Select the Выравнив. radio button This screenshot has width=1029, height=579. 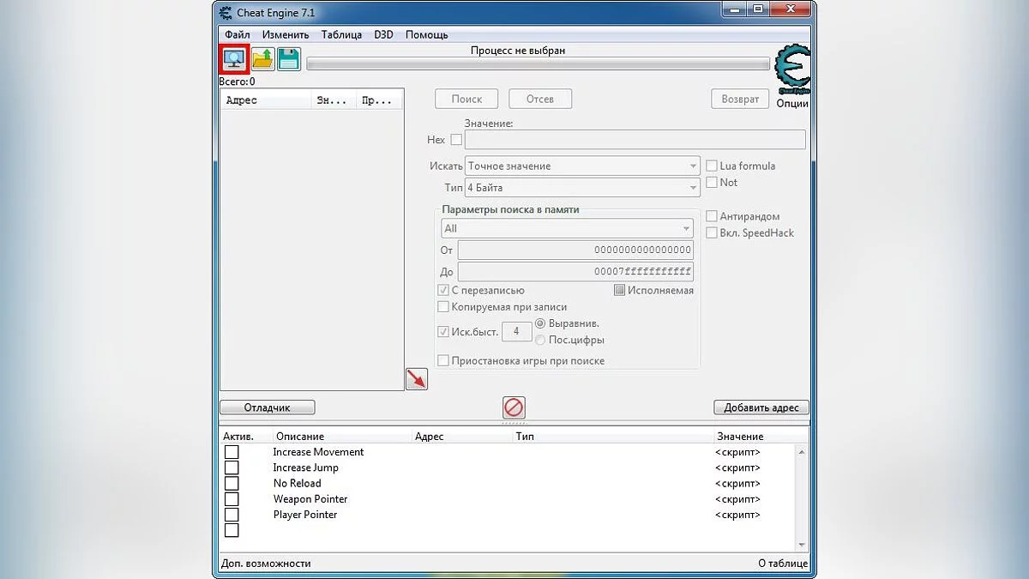[x=540, y=324]
